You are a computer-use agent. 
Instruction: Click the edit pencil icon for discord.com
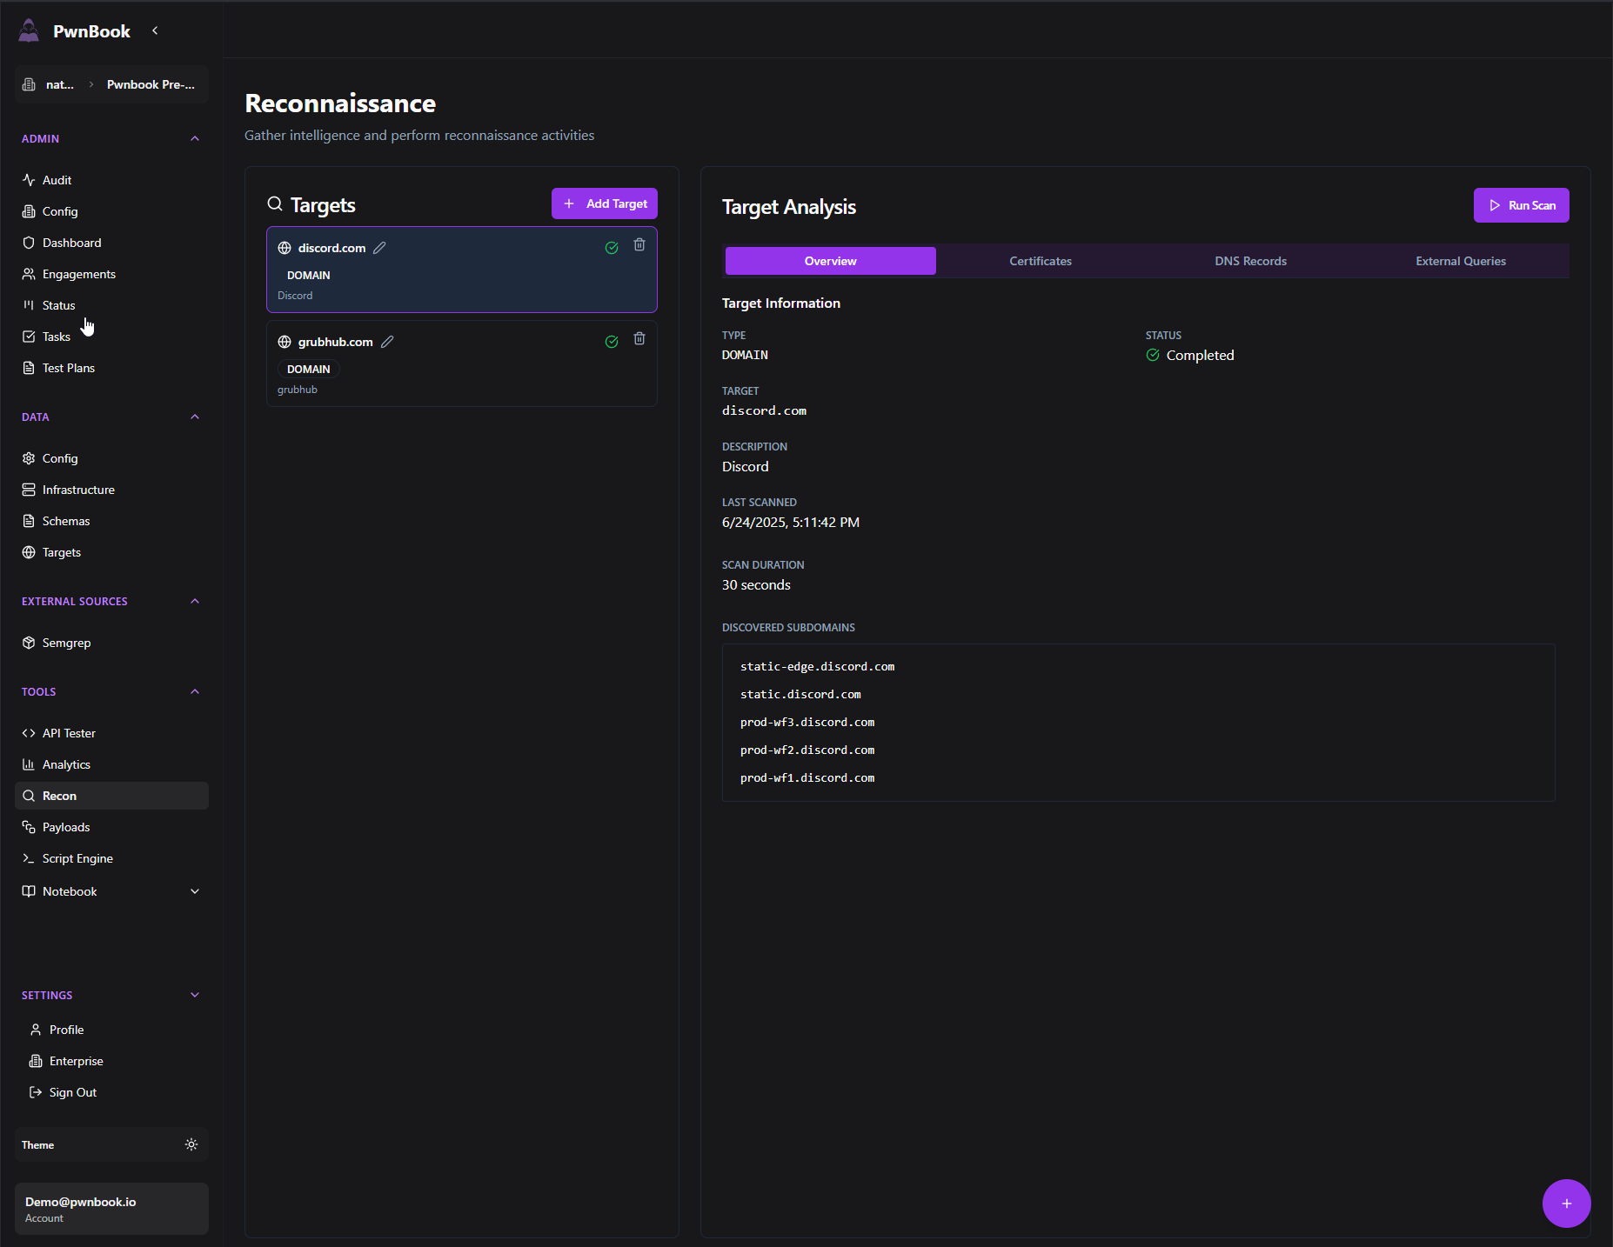[379, 248]
